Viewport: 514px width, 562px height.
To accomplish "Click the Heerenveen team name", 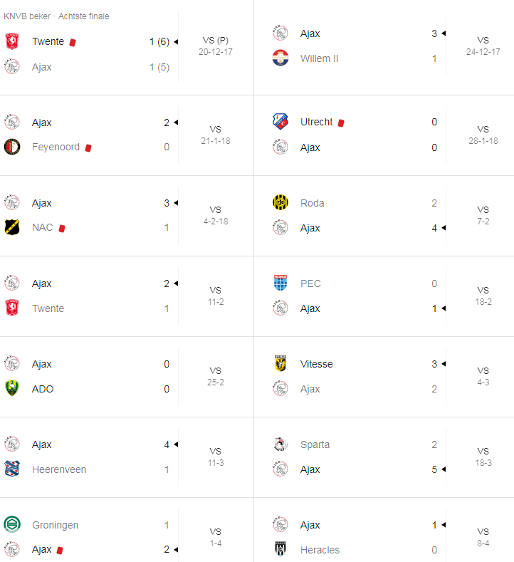I will (59, 469).
